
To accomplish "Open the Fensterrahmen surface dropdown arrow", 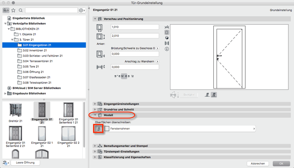I will [254, 129].
